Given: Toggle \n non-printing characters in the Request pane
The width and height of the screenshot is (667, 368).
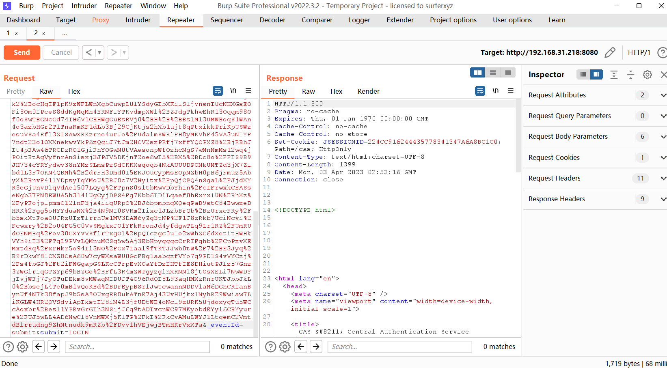Looking at the screenshot, I should [x=233, y=91].
